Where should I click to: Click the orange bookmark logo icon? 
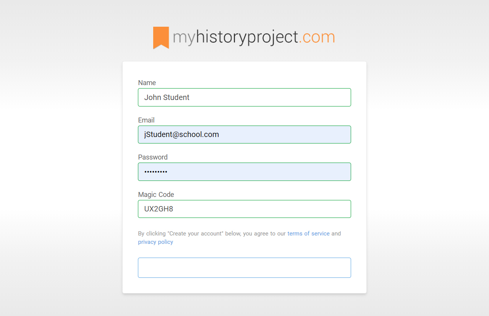click(161, 38)
